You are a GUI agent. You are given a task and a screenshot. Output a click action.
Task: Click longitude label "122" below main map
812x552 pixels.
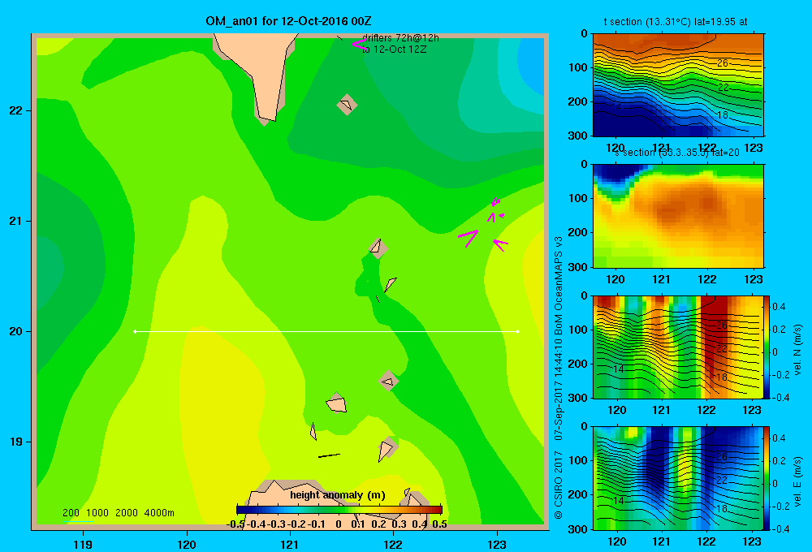(393, 544)
